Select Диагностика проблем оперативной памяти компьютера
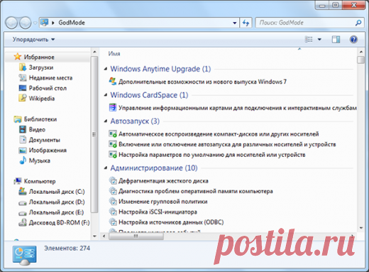 (x=196, y=191)
